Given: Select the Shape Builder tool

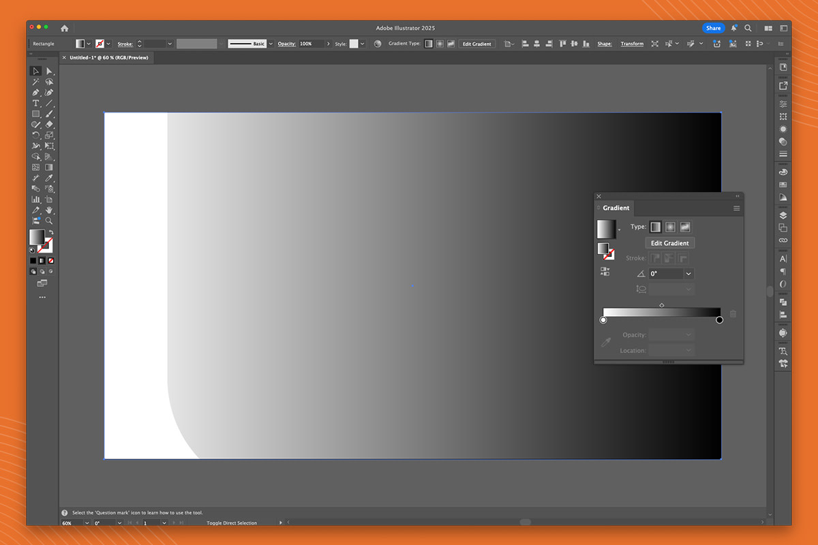Looking at the screenshot, I should click(35, 157).
